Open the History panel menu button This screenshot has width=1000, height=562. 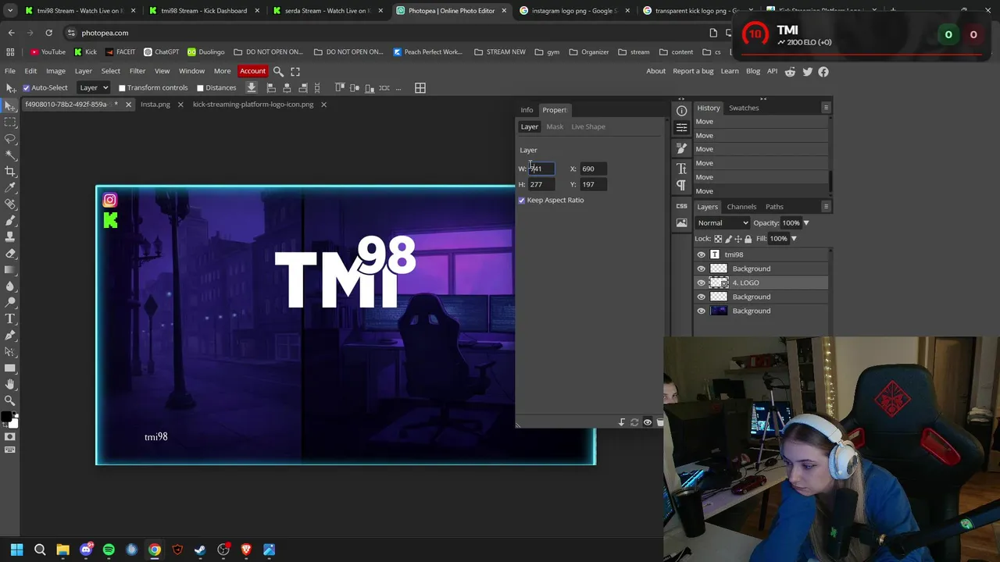click(x=826, y=108)
